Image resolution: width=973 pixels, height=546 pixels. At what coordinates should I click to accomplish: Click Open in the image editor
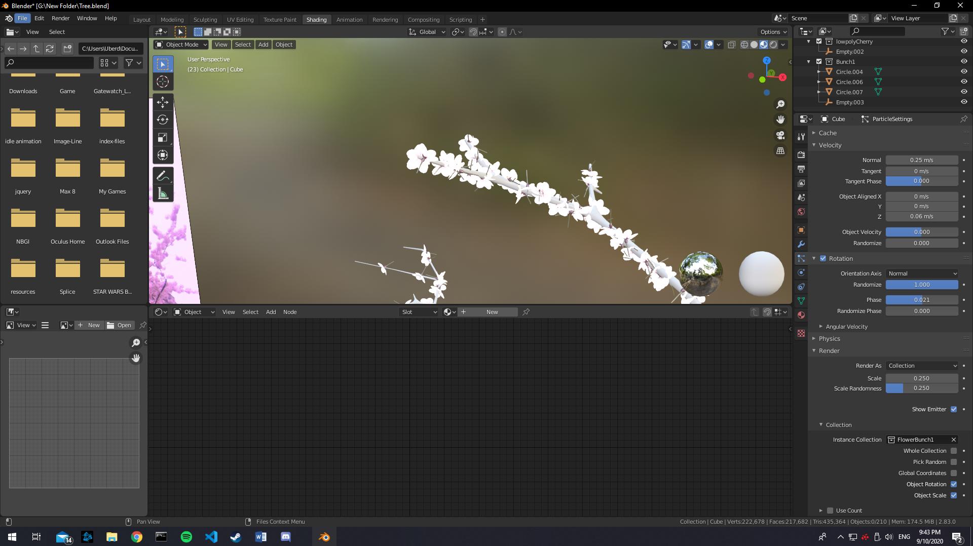(119, 325)
